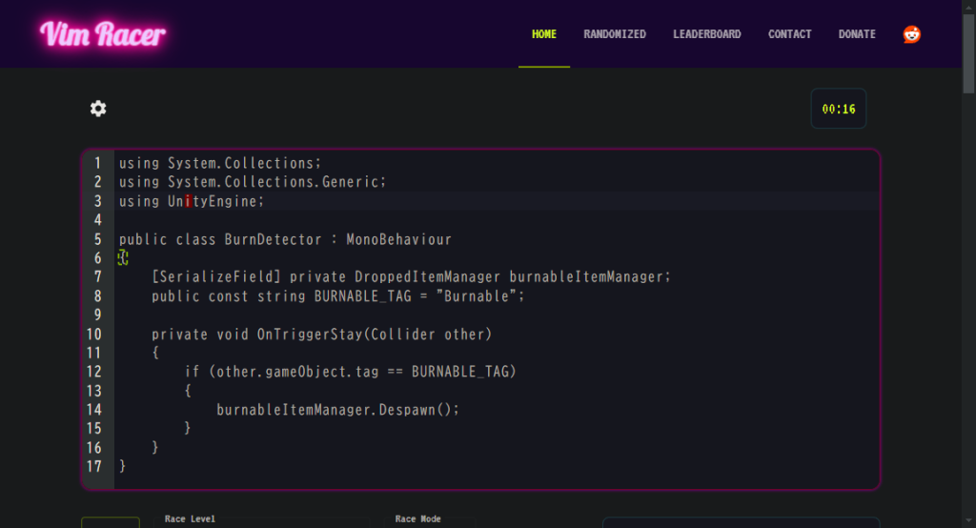Open the CONTACT link
This screenshot has height=528, width=976.
(x=789, y=34)
